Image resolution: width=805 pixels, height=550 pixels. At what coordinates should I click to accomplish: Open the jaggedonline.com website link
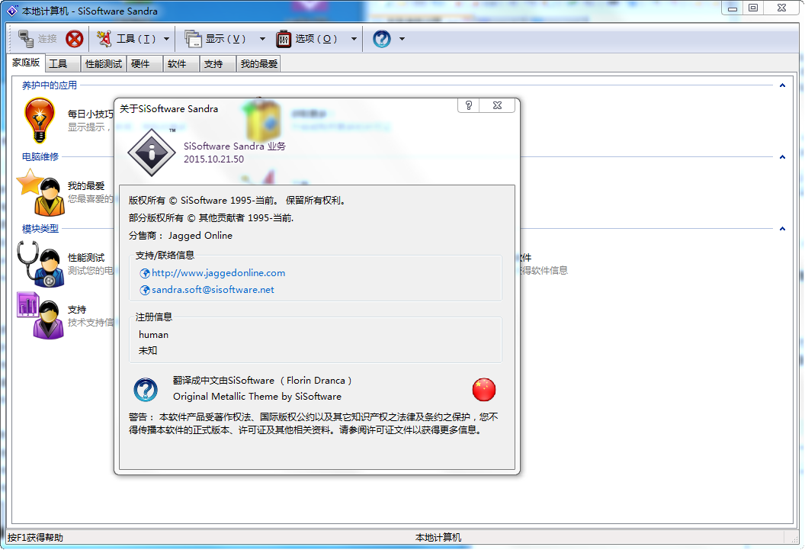click(x=218, y=273)
